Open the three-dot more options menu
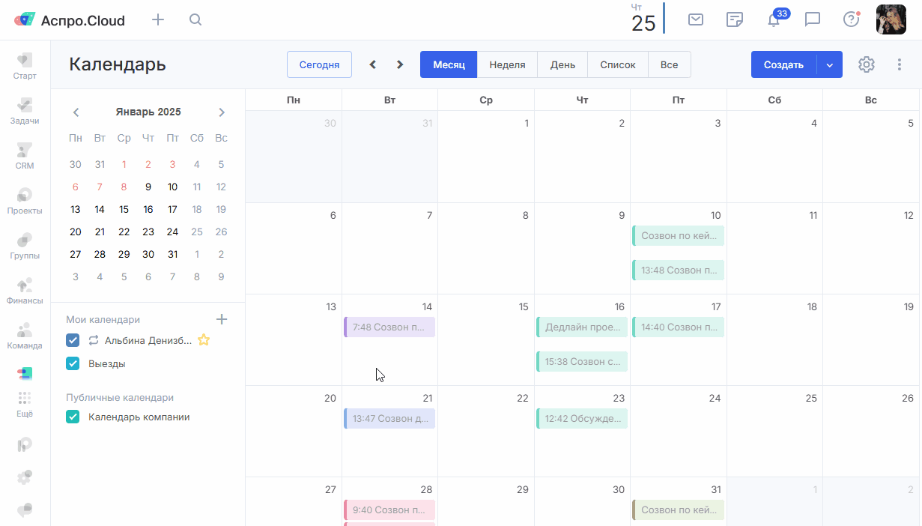 [x=900, y=64]
